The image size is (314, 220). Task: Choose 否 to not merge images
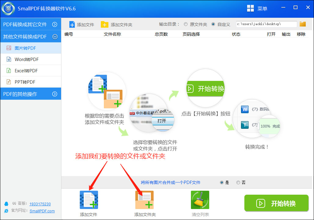click(x=238, y=182)
